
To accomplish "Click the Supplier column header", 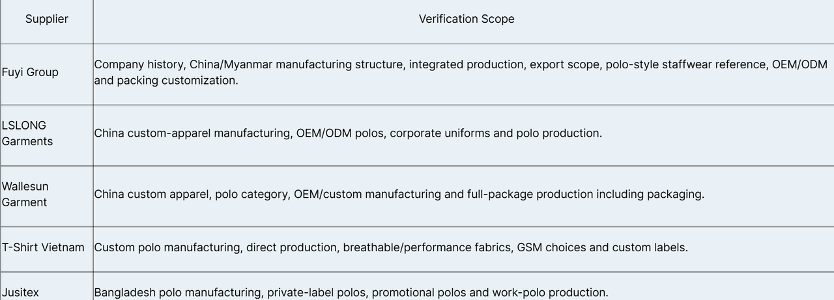I will (46, 19).
